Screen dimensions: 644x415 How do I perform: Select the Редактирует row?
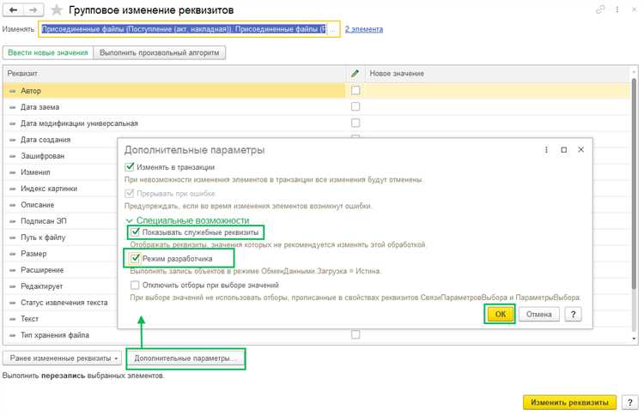point(61,286)
